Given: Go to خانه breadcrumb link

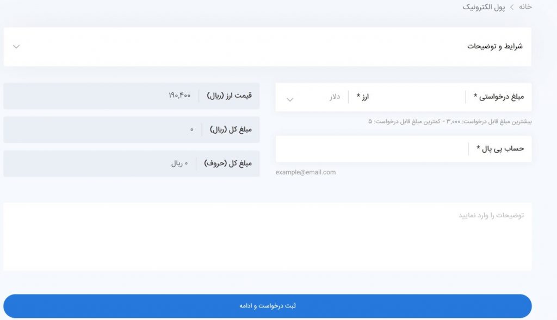Looking at the screenshot, I should pos(525,7).
